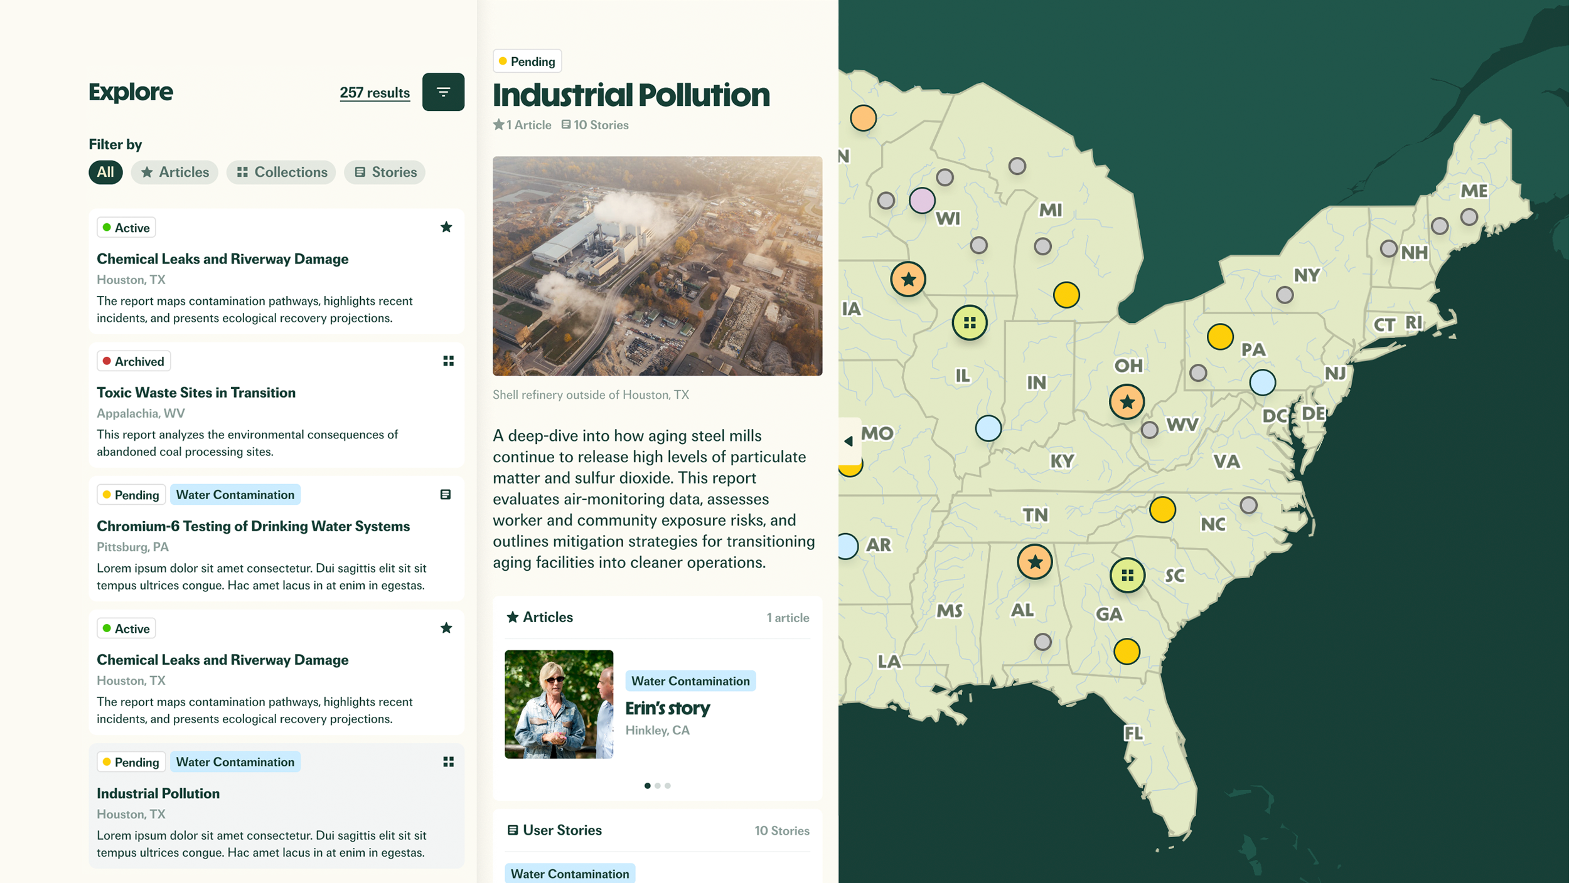Click story icon on Chromium-6 card

click(446, 495)
